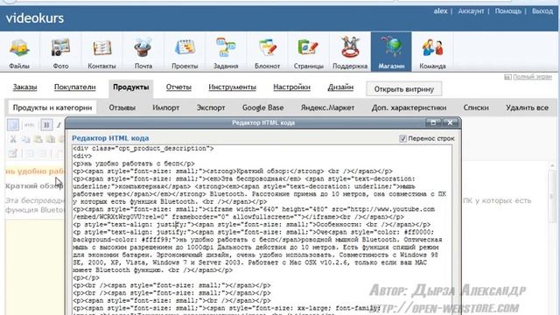Image resolution: width=560 pixels, height=315 pixels.
Task: Open Доп. характеристики sub-tab
Action: coord(409,108)
